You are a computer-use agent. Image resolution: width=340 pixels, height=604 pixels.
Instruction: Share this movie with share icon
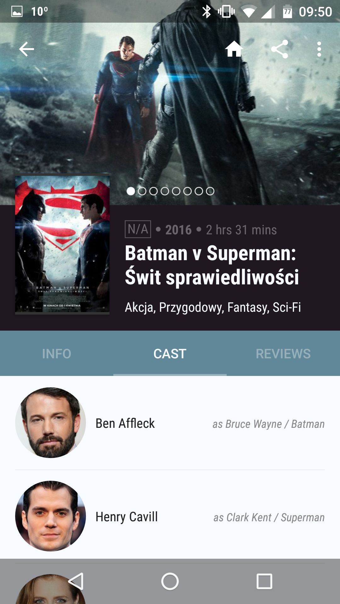click(280, 49)
